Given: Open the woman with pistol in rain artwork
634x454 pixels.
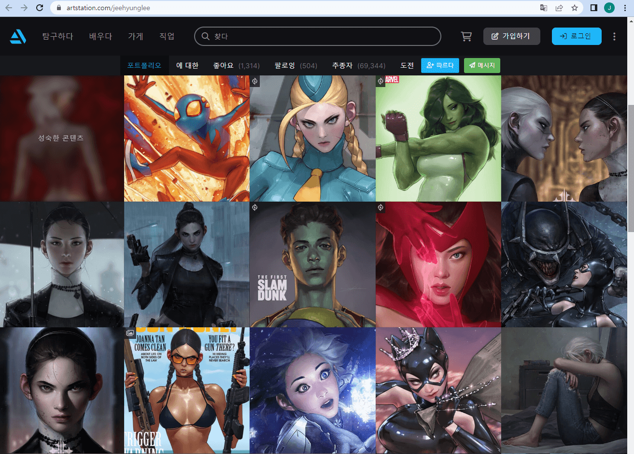Looking at the screenshot, I should point(187,264).
